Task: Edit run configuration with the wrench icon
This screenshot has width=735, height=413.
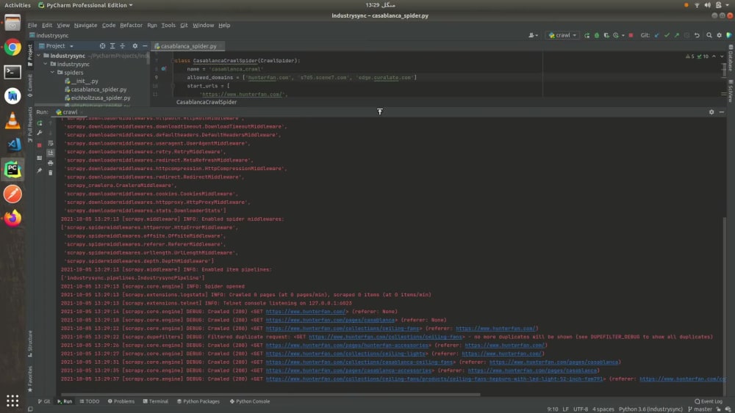Action: pos(40,133)
